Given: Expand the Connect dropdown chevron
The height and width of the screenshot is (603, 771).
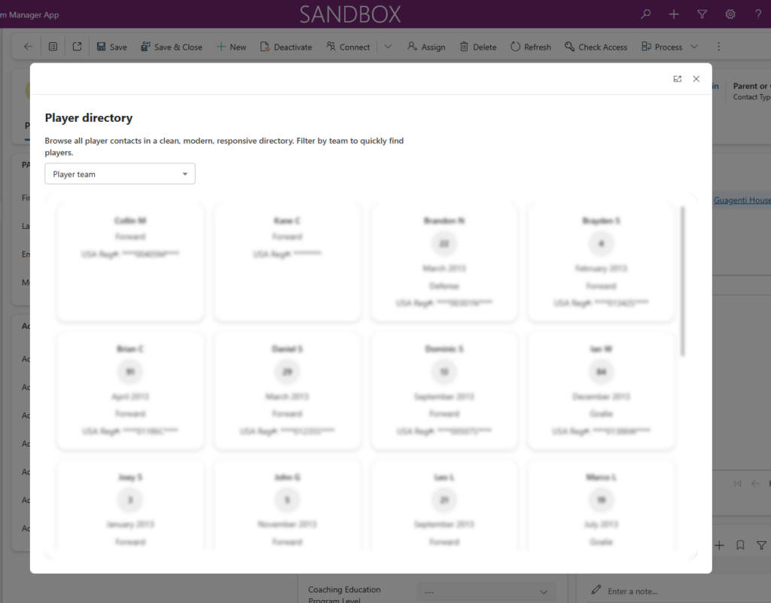Looking at the screenshot, I should [388, 47].
